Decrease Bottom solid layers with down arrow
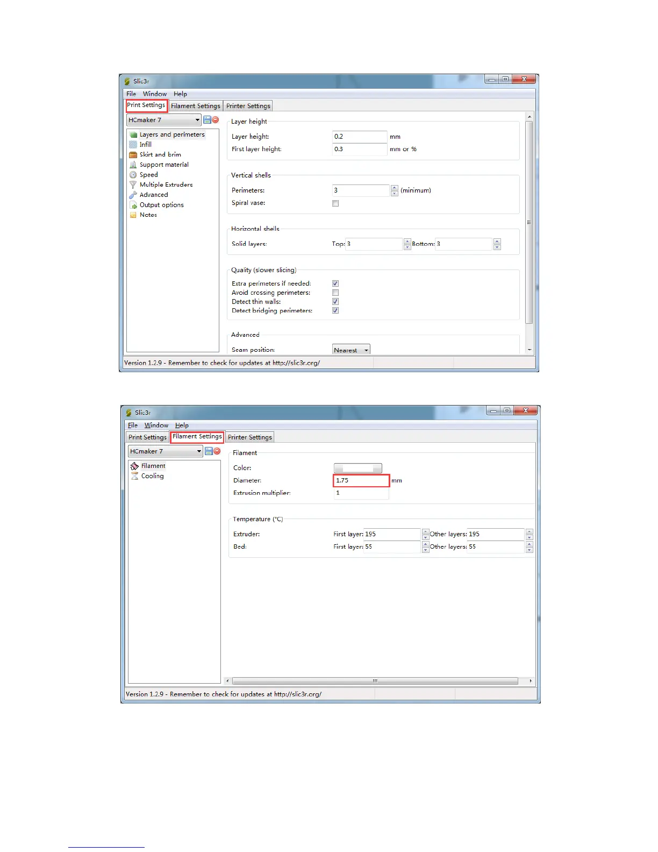 coord(497,247)
